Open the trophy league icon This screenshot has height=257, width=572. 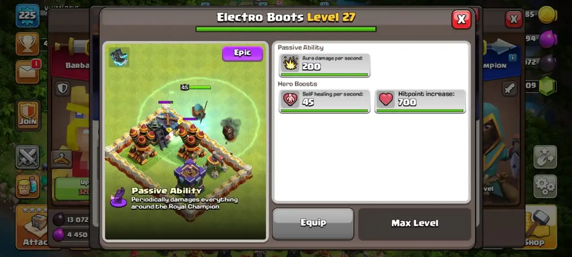tap(27, 43)
